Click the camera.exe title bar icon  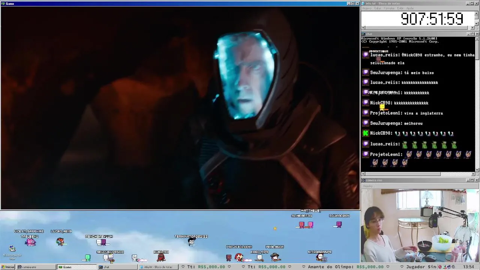[x=364, y=180]
